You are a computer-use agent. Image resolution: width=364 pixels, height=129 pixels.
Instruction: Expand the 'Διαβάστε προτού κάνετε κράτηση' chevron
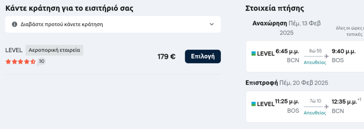coord(212,24)
